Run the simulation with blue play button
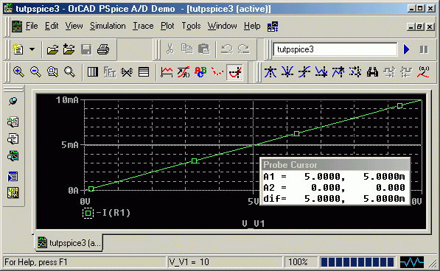The height and width of the screenshot is (271, 440). click(406, 49)
